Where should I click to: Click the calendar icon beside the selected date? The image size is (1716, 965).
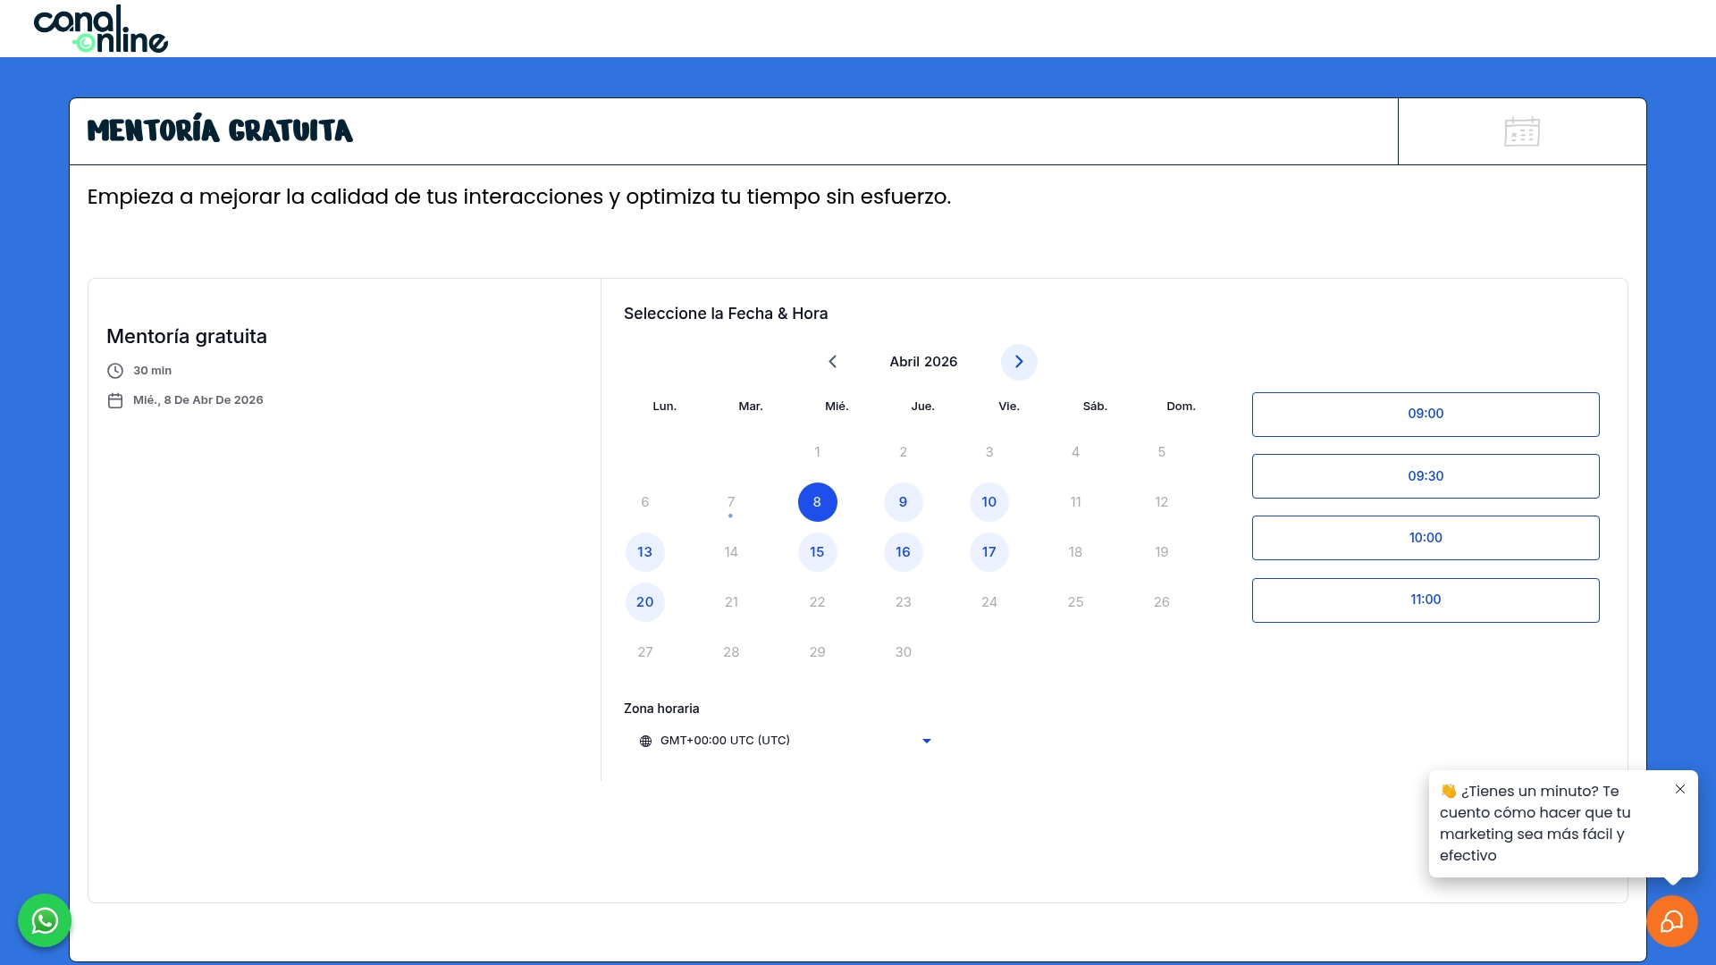[114, 400]
